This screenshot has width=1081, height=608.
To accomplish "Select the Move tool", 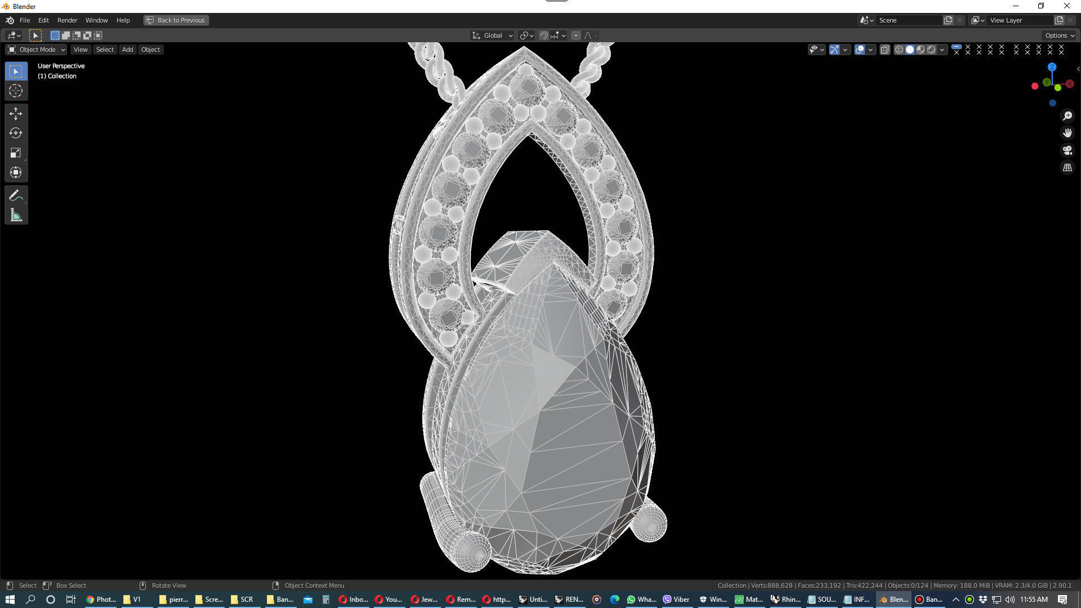I will 16,114.
